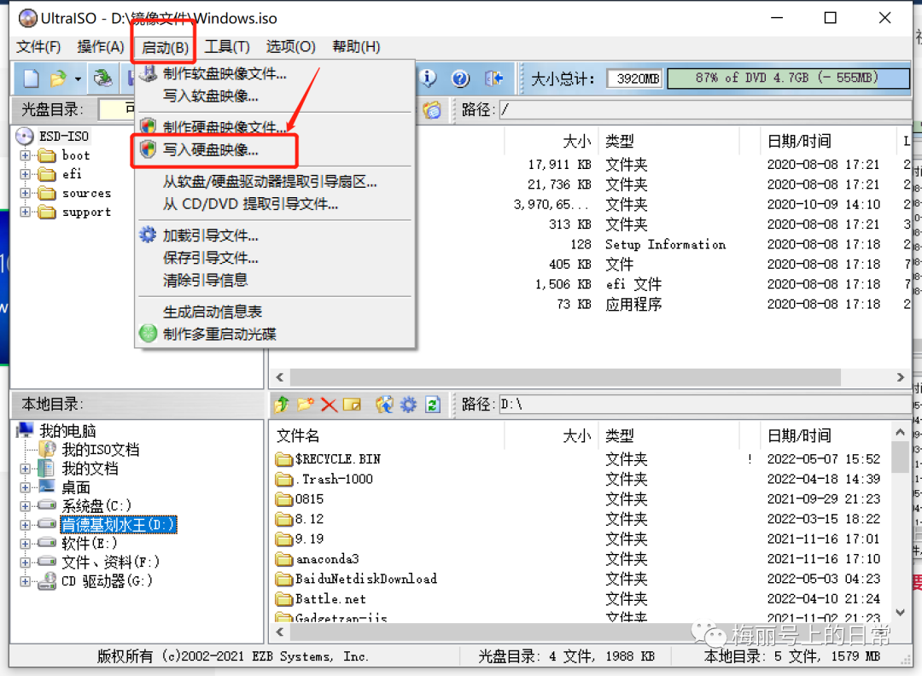
Task: Click the green refresh page icon
Action: pos(433,405)
